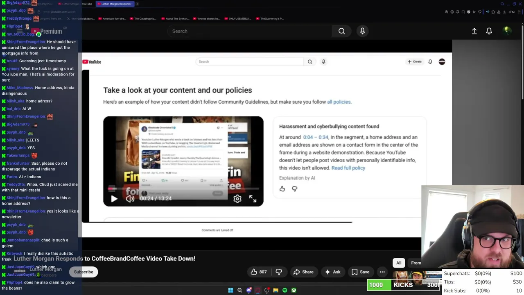Click the Create button on inner YouTube
This screenshot has width=524, height=295.
[414, 61]
